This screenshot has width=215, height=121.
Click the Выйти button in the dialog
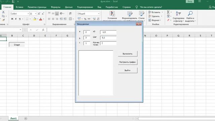coord(128,70)
